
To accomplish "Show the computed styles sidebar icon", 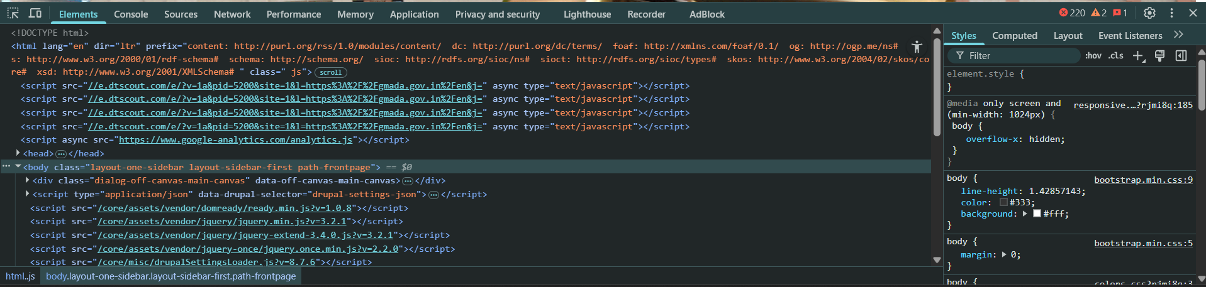I will (x=1181, y=56).
